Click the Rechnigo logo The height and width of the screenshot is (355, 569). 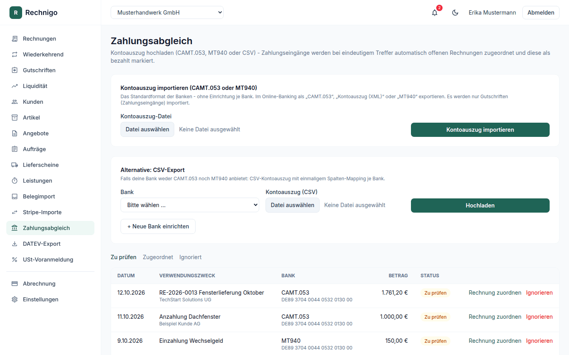click(34, 13)
